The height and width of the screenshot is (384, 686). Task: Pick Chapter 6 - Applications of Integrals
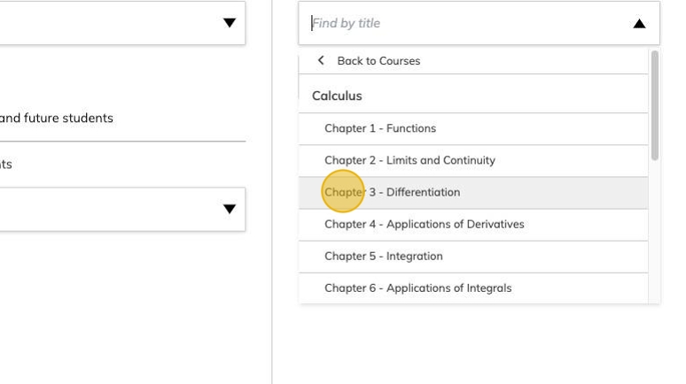417,288
